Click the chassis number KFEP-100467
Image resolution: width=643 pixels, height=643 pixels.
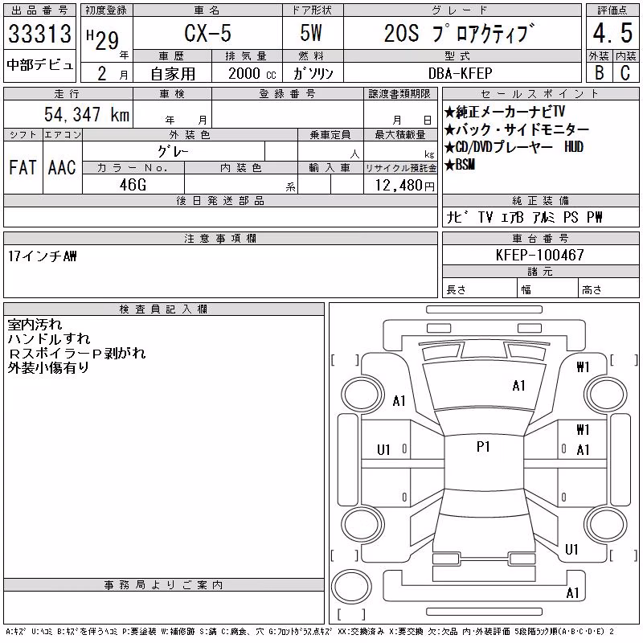click(539, 255)
